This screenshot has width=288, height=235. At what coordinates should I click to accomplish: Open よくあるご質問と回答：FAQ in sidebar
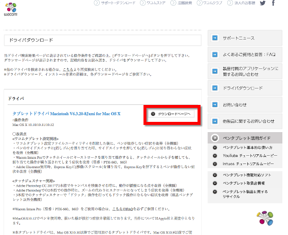[x=245, y=55]
